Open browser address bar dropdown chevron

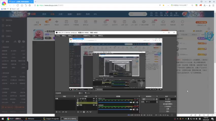[168, 5]
